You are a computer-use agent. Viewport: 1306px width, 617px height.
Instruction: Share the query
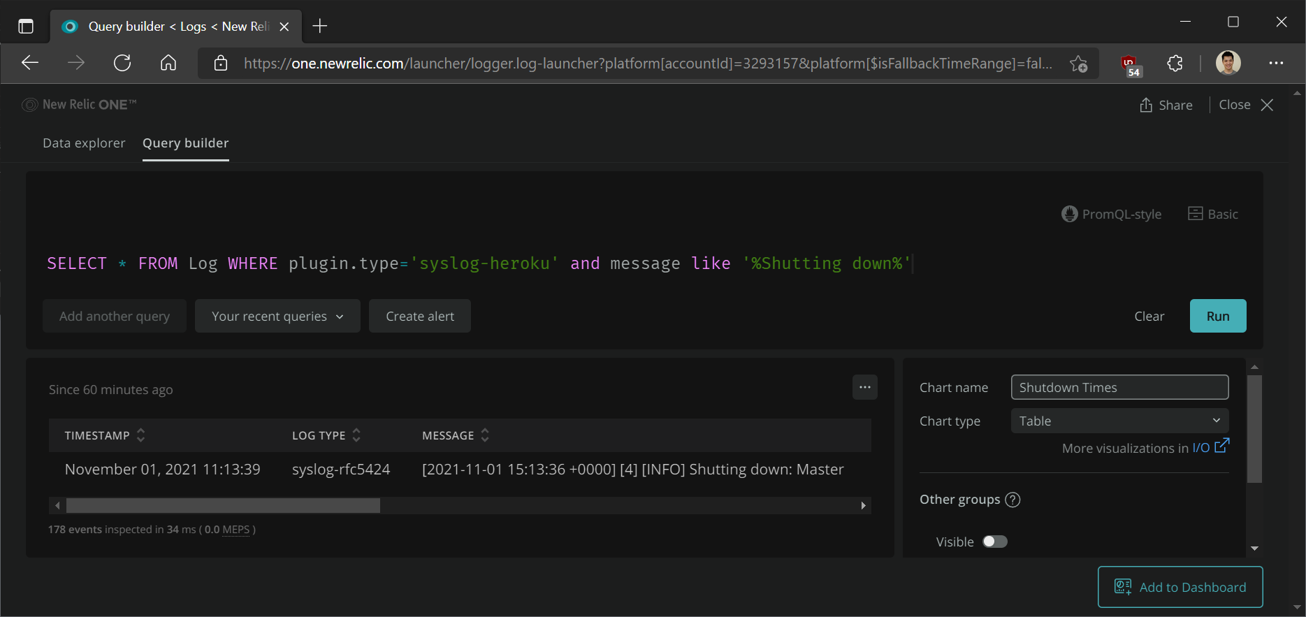click(x=1166, y=105)
